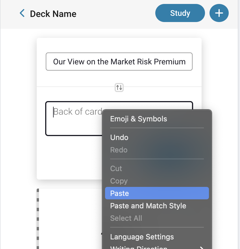Expand the Writing Direction submenu arrow
Screen dimensions: 240x249
(x=202, y=248)
